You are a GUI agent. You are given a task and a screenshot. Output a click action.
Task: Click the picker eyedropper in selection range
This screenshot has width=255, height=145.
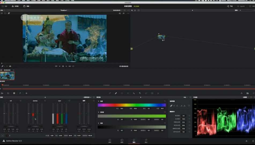[171, 106]
